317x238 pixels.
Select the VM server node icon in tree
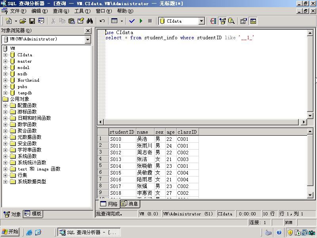pos(5,48)
